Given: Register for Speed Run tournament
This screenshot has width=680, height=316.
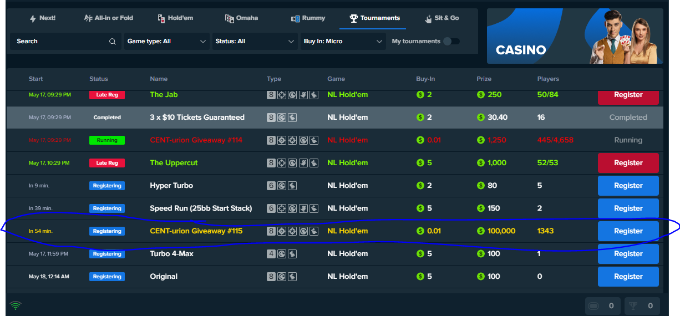Looking at the screenshot, I should (x=628, y=208).
